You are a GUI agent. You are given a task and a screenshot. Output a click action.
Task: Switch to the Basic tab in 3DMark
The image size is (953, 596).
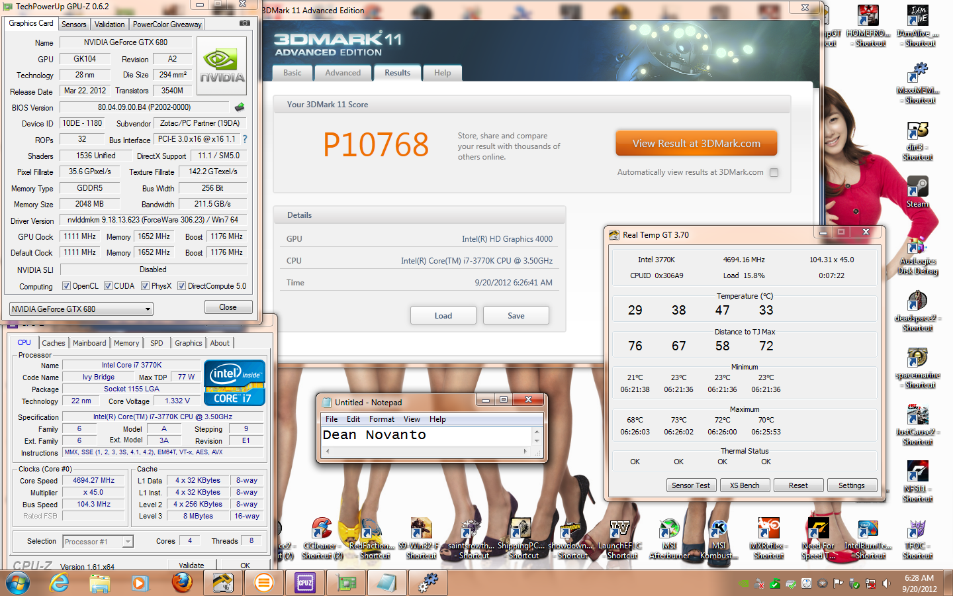coord(293,73)
